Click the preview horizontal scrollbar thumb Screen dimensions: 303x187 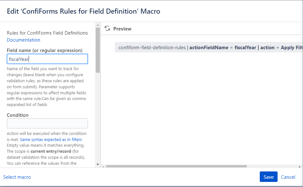click(x=176, y=166)
